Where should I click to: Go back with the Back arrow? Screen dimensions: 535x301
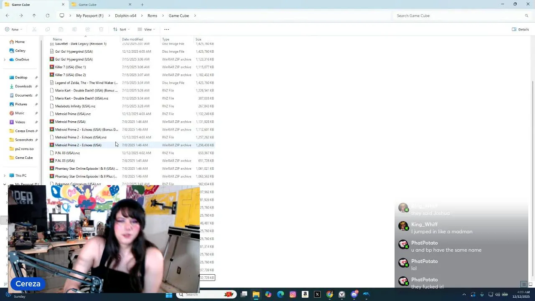8,15
